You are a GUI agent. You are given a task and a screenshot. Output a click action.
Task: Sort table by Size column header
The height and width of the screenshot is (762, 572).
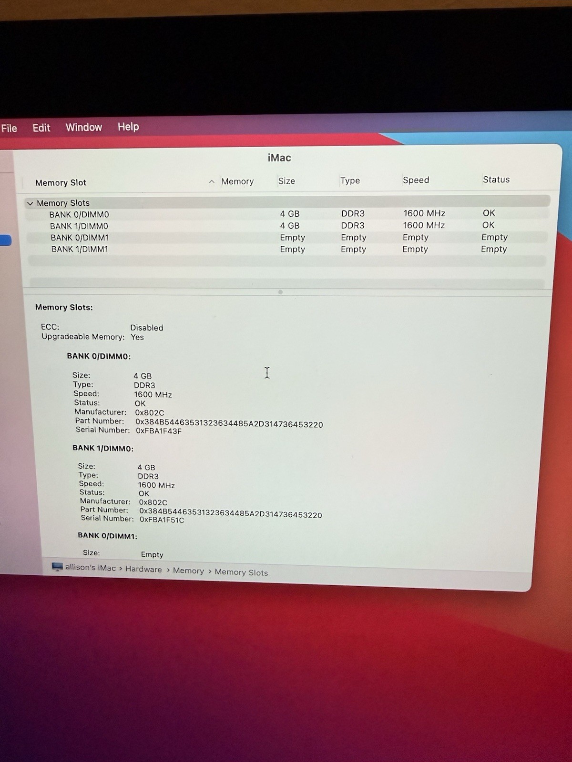(x=286, y=181)
